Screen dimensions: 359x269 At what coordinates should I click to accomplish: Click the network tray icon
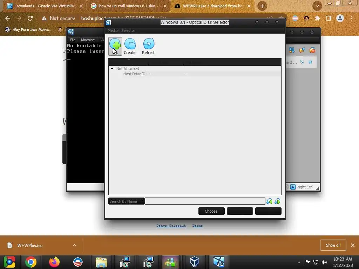point(316,262)
